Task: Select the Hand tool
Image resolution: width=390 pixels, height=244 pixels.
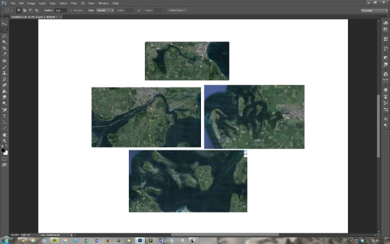Action: pos(5,134)
